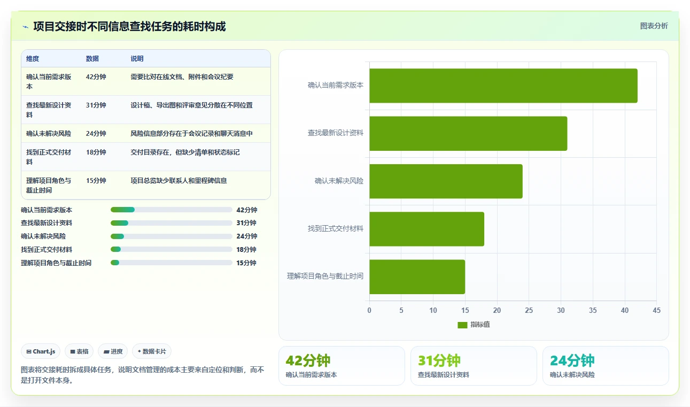
Task: Click description 需要比对在线文档、附件和会议纪要
Action: point(182,77)
